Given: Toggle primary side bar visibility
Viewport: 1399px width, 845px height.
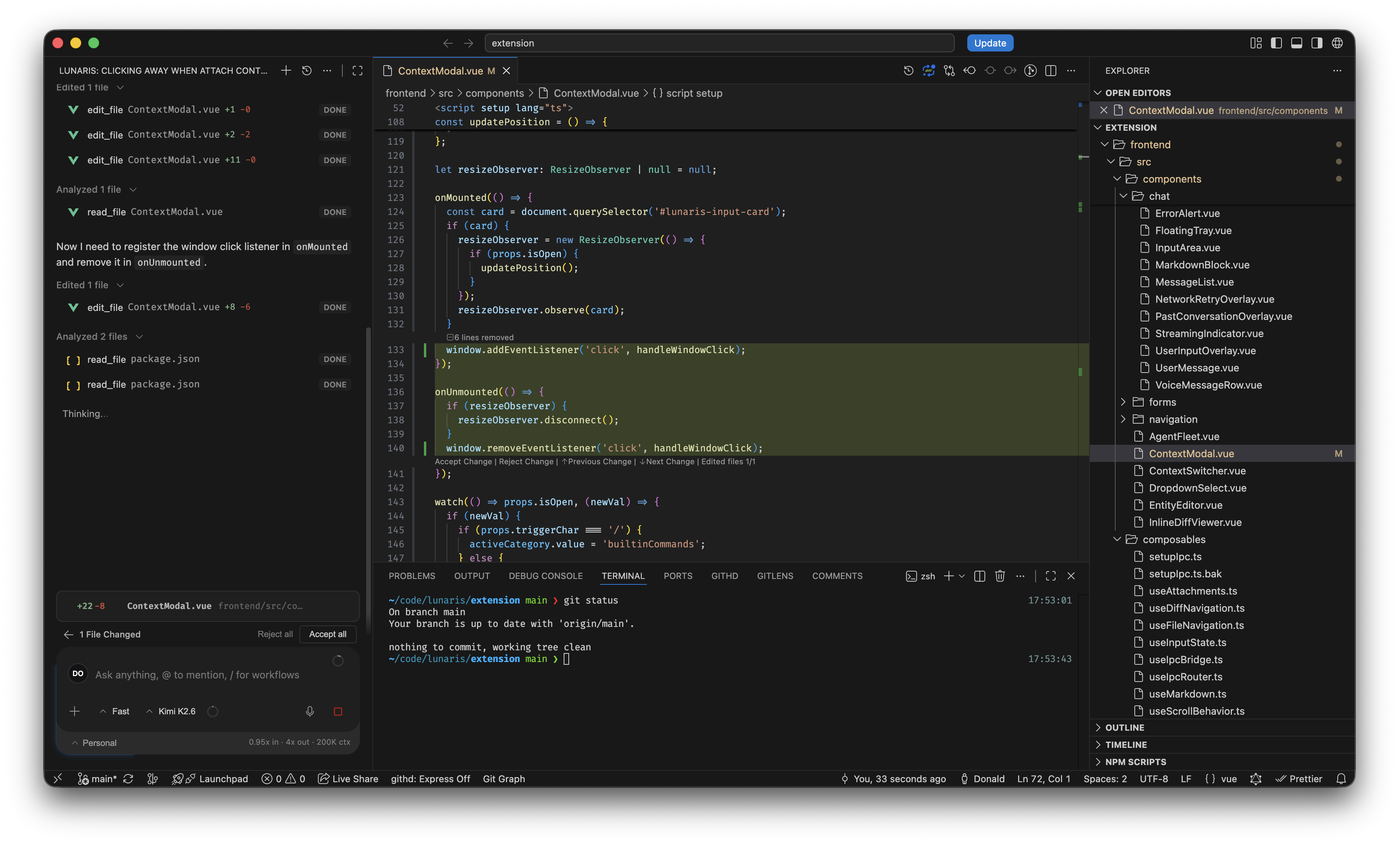Looking at the screenshot, I should pos(1276,43).
